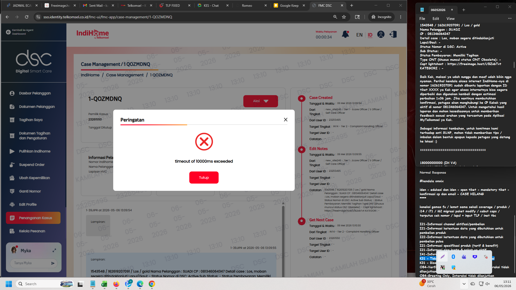Switch language to EN
The height and width of the screenshot is (290, 516).
coord(359,35)
